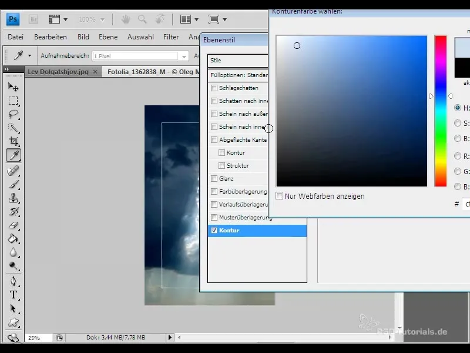Viewport: 470px width, 353px height.
Task: Select the Stile entry in Ebenenstil
Action: [x=238, y=61]
